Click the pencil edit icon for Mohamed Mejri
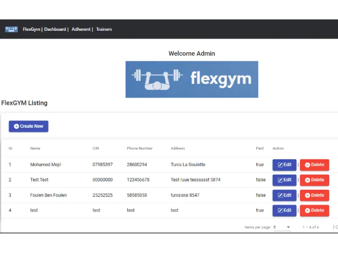The width and height of the screenshot is (338, 253). 280,165
